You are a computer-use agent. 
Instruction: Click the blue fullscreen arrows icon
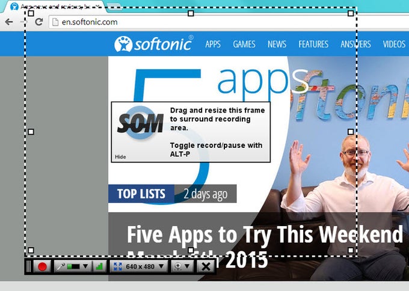point(118,266)
